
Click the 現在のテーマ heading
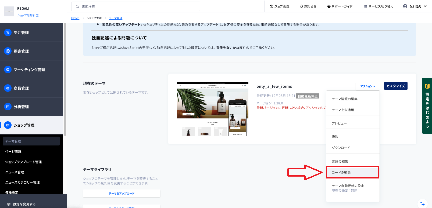pyautogui.click(x=94, y=83)
